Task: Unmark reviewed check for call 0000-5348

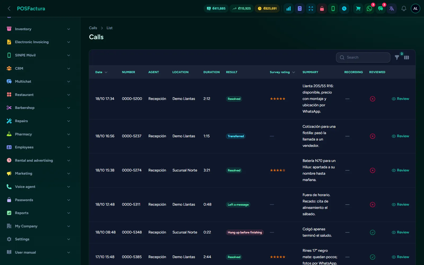Action: (373, 232)
